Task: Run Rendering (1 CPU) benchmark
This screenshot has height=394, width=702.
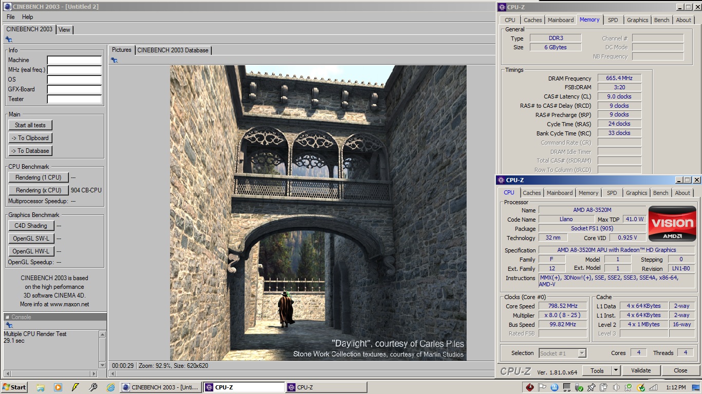Action: [x=39, y=178]
